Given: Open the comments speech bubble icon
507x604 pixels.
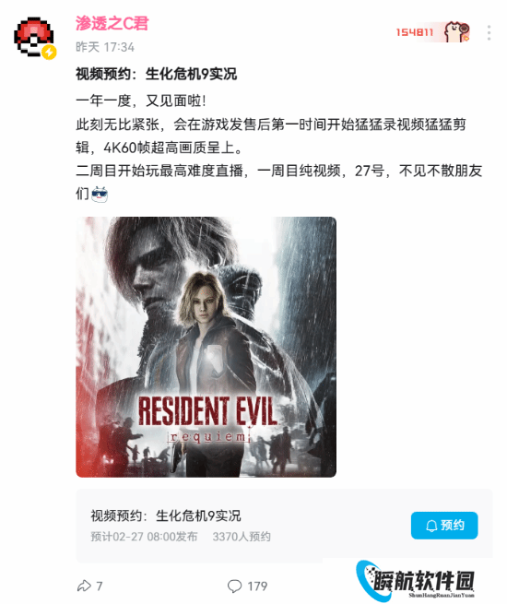Looking at the screenshot, I should tap(234, 586).
